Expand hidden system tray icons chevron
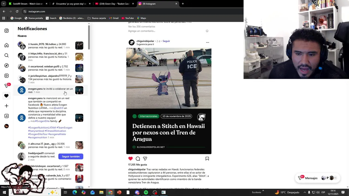This screenshot has width=349, height=196. click(305, 192)
